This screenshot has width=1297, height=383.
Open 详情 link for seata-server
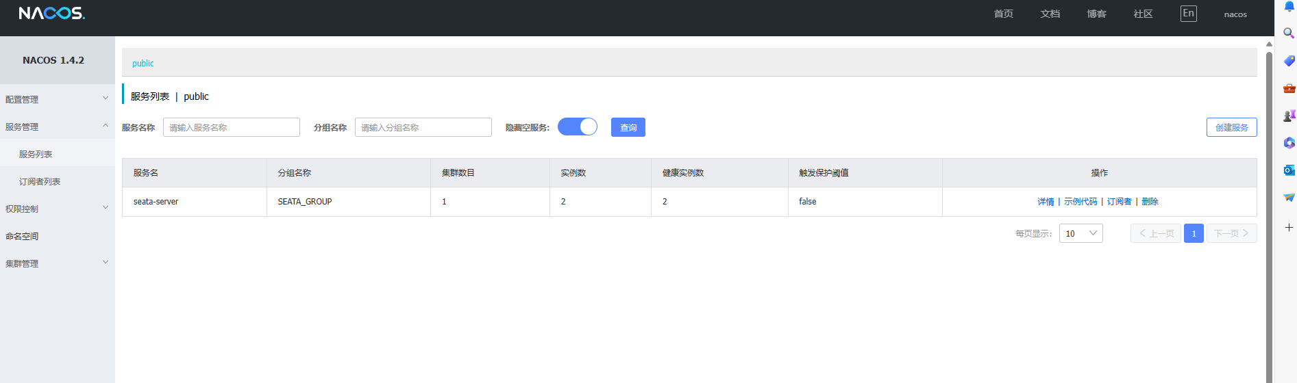tap(1046, 202)
